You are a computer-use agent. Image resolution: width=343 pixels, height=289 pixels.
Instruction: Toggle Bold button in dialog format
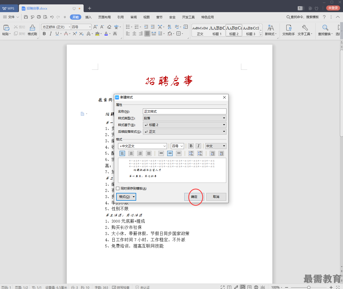coord(191,146)
